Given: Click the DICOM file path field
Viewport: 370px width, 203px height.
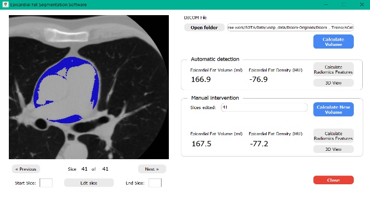Looking at the screenshot, I should click(x=290, y=28).
